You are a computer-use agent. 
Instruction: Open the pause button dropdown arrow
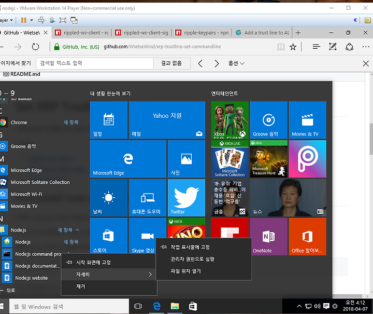pos(32,20)
